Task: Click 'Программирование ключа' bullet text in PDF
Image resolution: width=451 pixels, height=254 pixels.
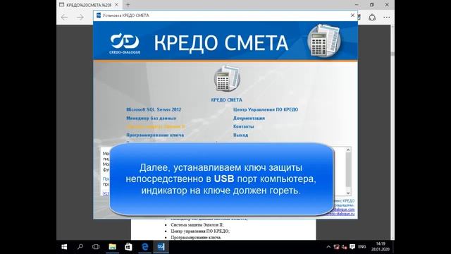Action: [196, 238]
